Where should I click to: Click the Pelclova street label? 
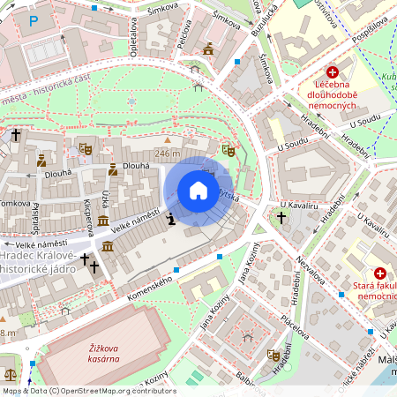184,34
